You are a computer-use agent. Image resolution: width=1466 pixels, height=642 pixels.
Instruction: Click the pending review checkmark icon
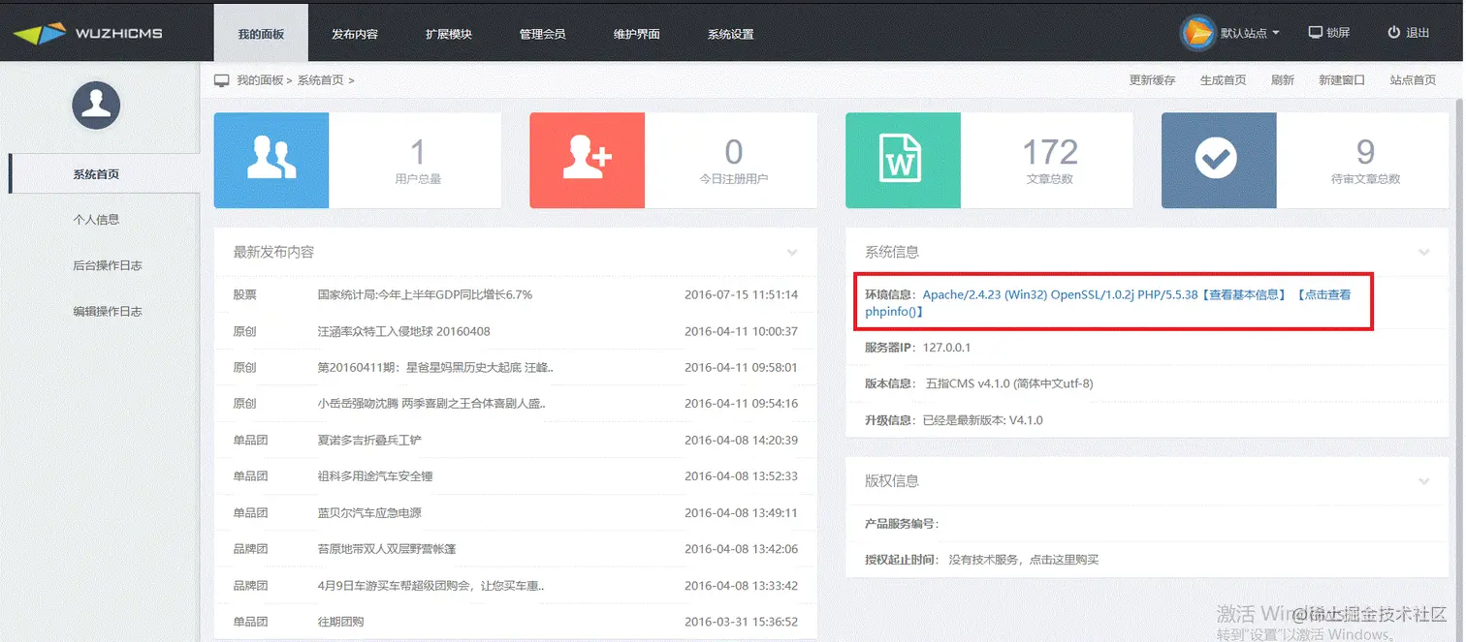[x=1219, y=160]
